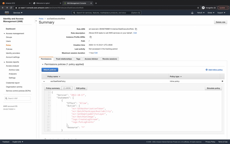
Task: Reload the page with the browser refresh icon
Action: 12,7
